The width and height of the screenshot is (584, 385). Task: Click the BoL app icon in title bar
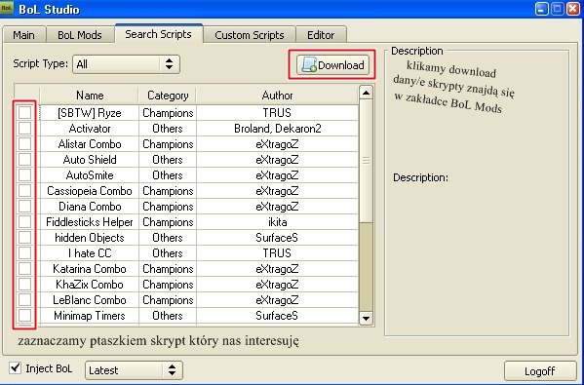(6, 8)
